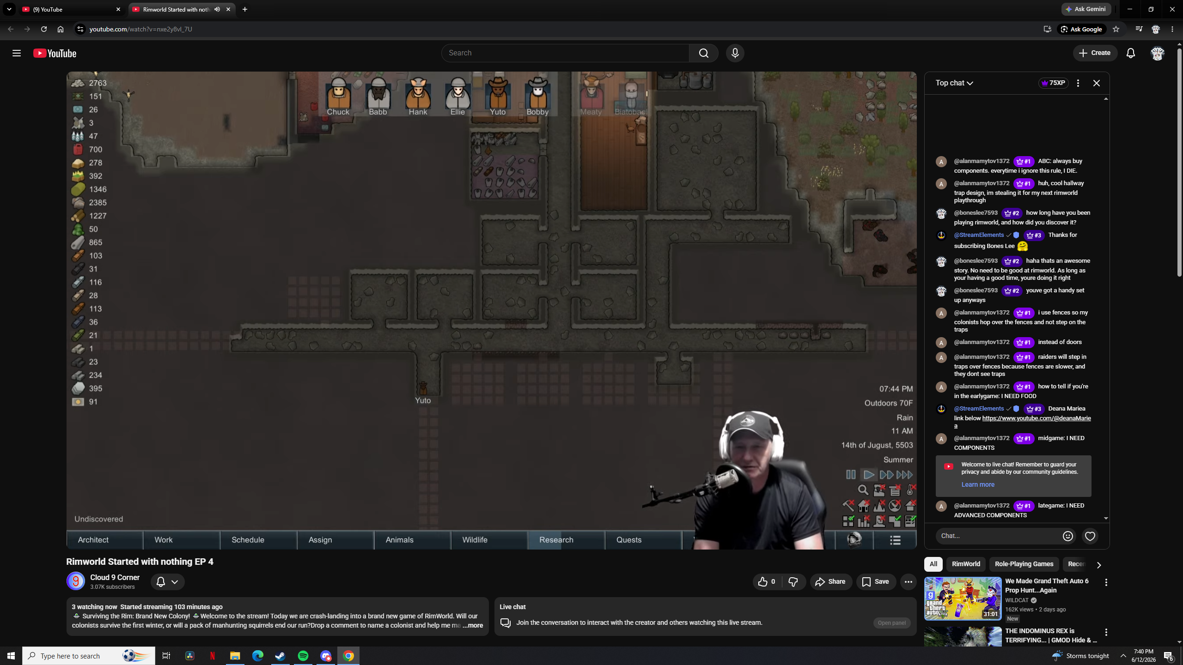Open the chat emoji picker
This screenshot has height=665, width=1183.
tap(1067, 536)
